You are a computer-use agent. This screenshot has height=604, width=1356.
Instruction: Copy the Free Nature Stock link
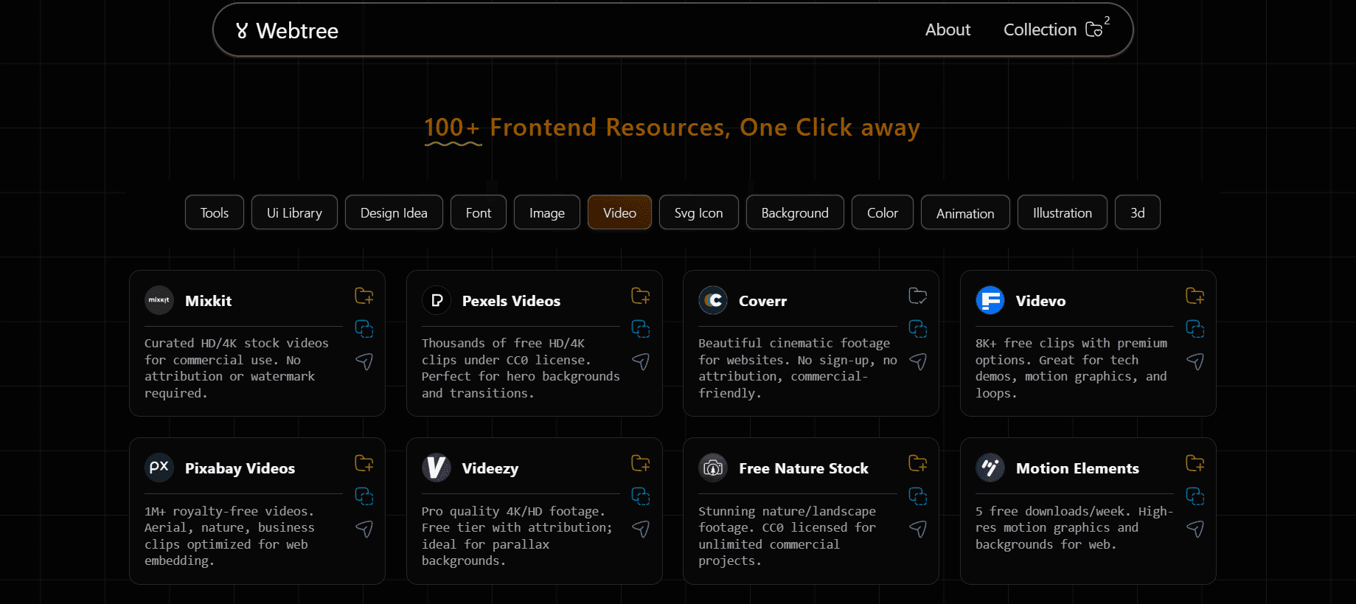918,496
